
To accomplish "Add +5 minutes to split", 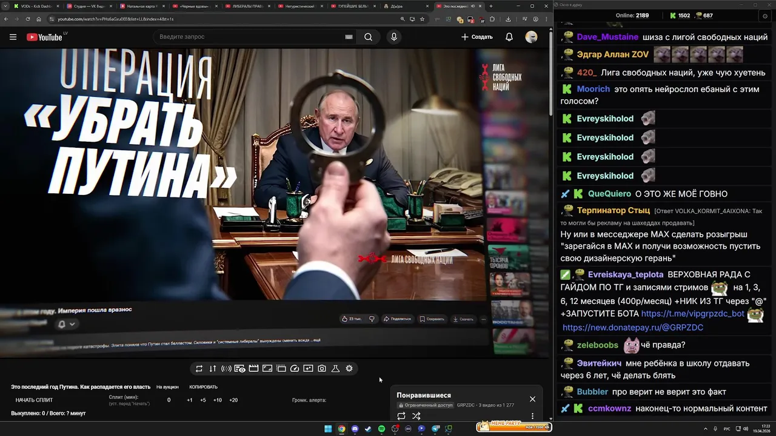I will pos(203,400).
